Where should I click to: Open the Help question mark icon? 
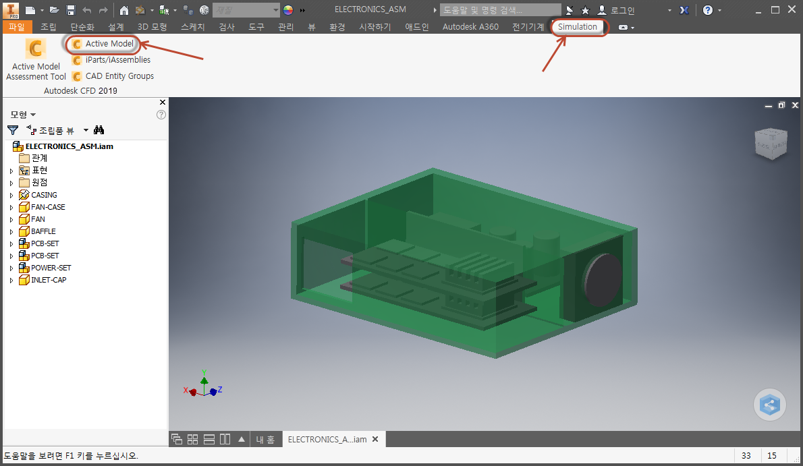tap(708, 10)
